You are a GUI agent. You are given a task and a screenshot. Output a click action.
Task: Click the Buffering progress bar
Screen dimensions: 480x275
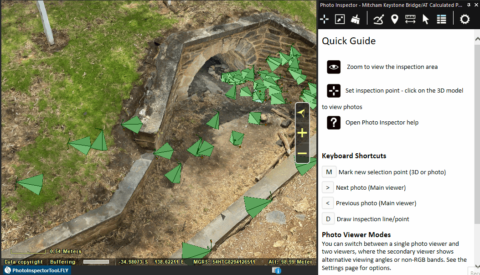point(96,262)
